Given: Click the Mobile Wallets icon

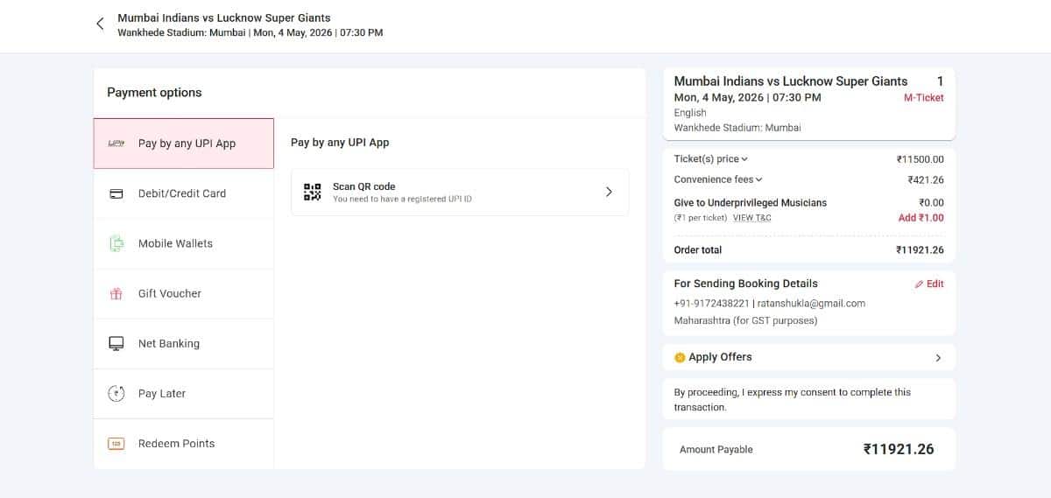Looking at the screenshot, I should tap(116, 243).
